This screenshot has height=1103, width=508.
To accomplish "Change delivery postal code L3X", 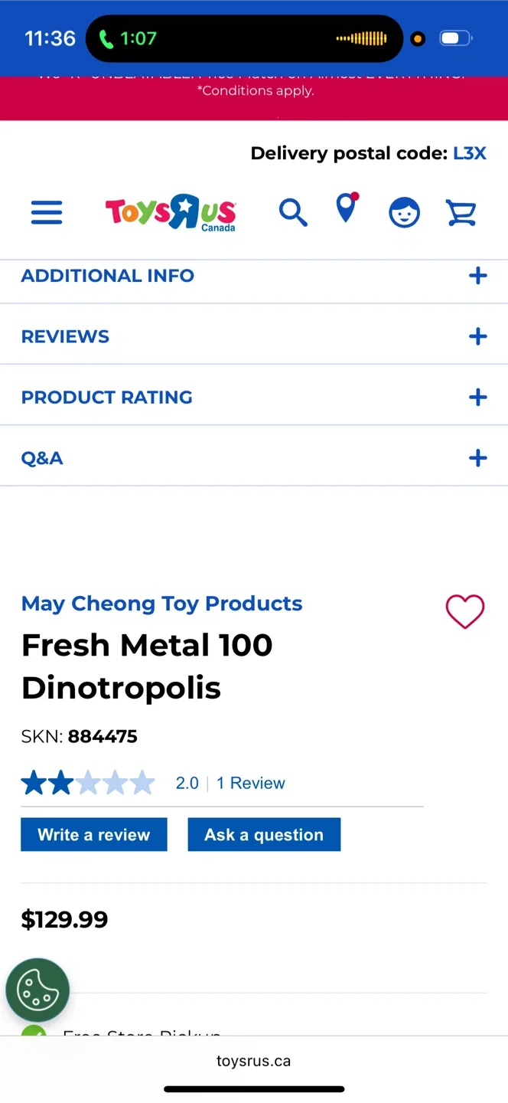I will coord(469,153).
